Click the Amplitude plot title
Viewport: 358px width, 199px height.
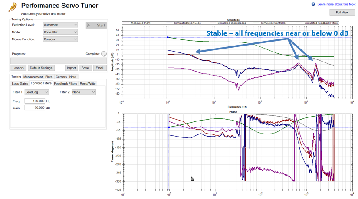(233, 20)
